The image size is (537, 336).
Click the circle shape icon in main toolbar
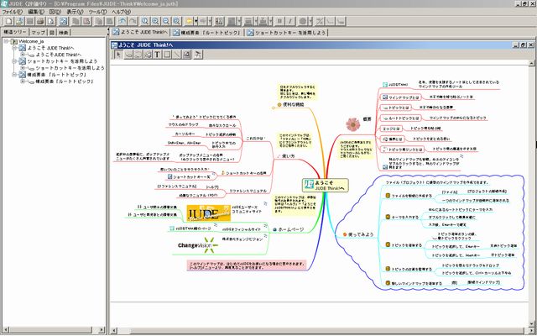[x=303, y=21]
